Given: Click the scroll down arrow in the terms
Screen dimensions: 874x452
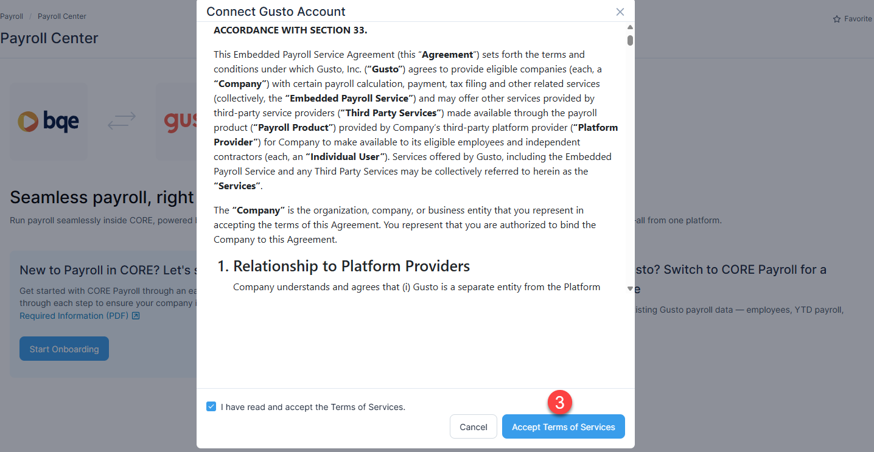Looking at the screenshot, I should click(x=630, y=288).
